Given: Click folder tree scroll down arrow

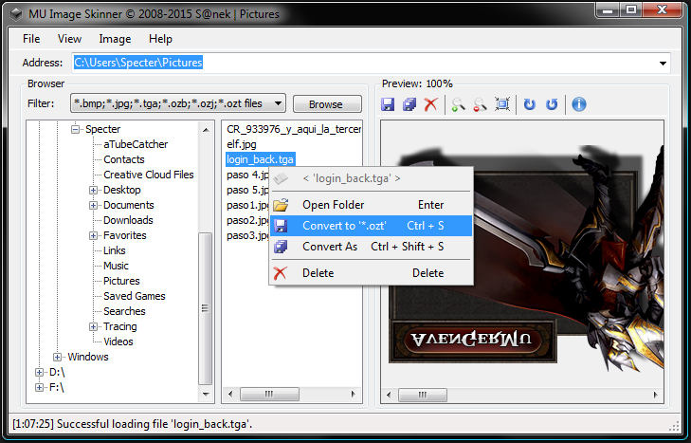Looking at the screenshot, I should [x=206, y=394].
